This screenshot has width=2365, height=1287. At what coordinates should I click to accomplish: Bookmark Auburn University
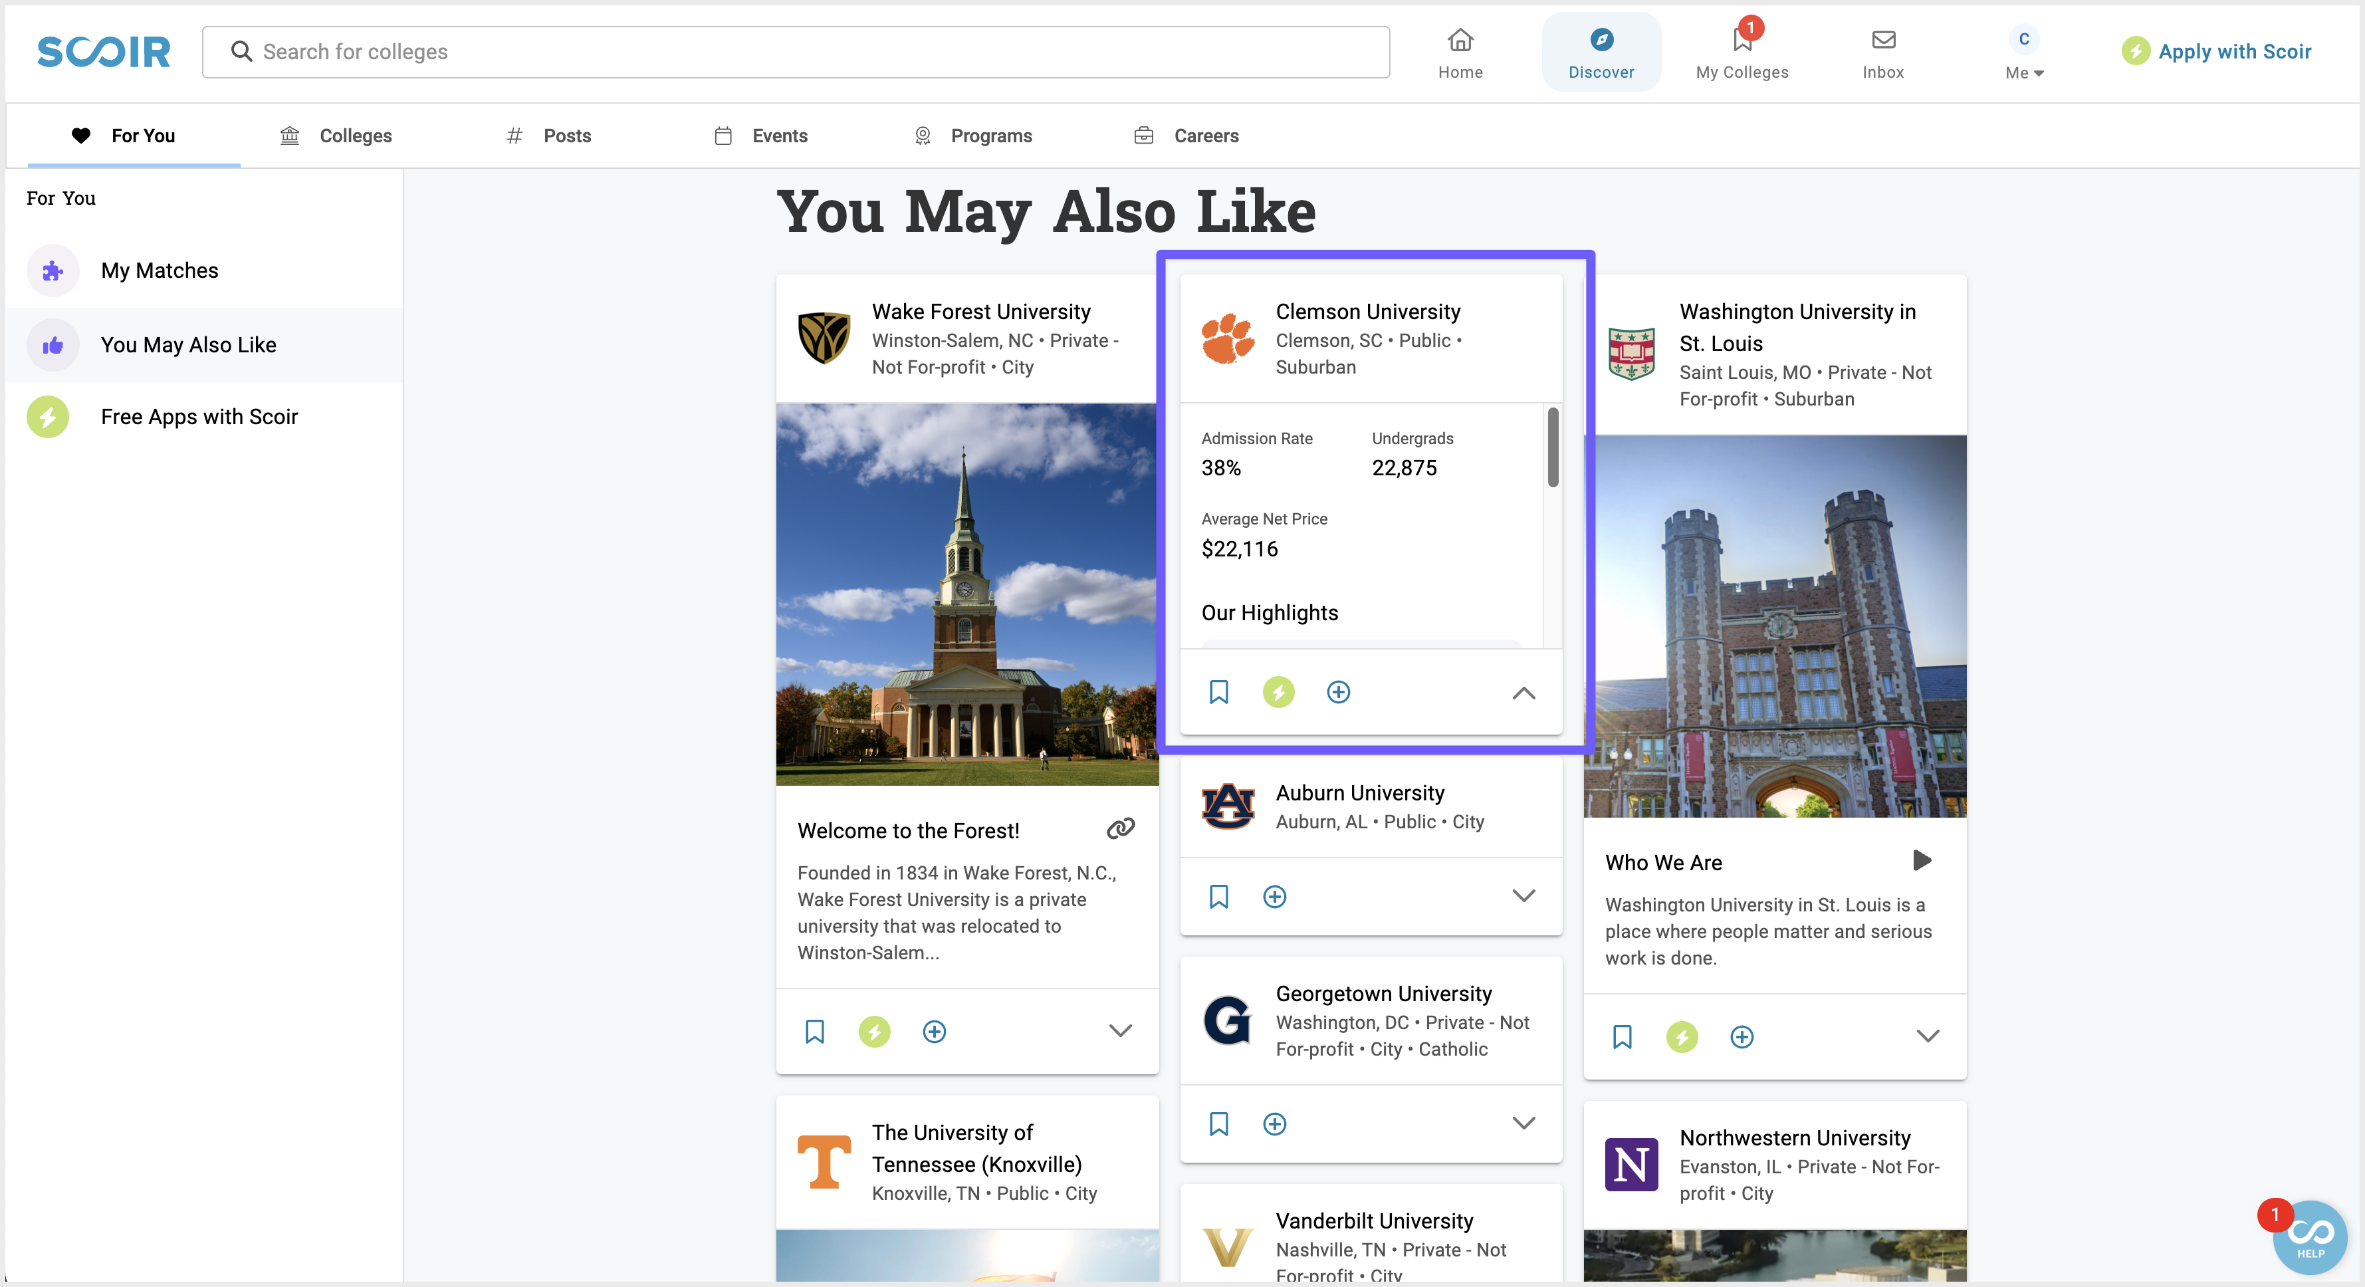[1218, 896]
